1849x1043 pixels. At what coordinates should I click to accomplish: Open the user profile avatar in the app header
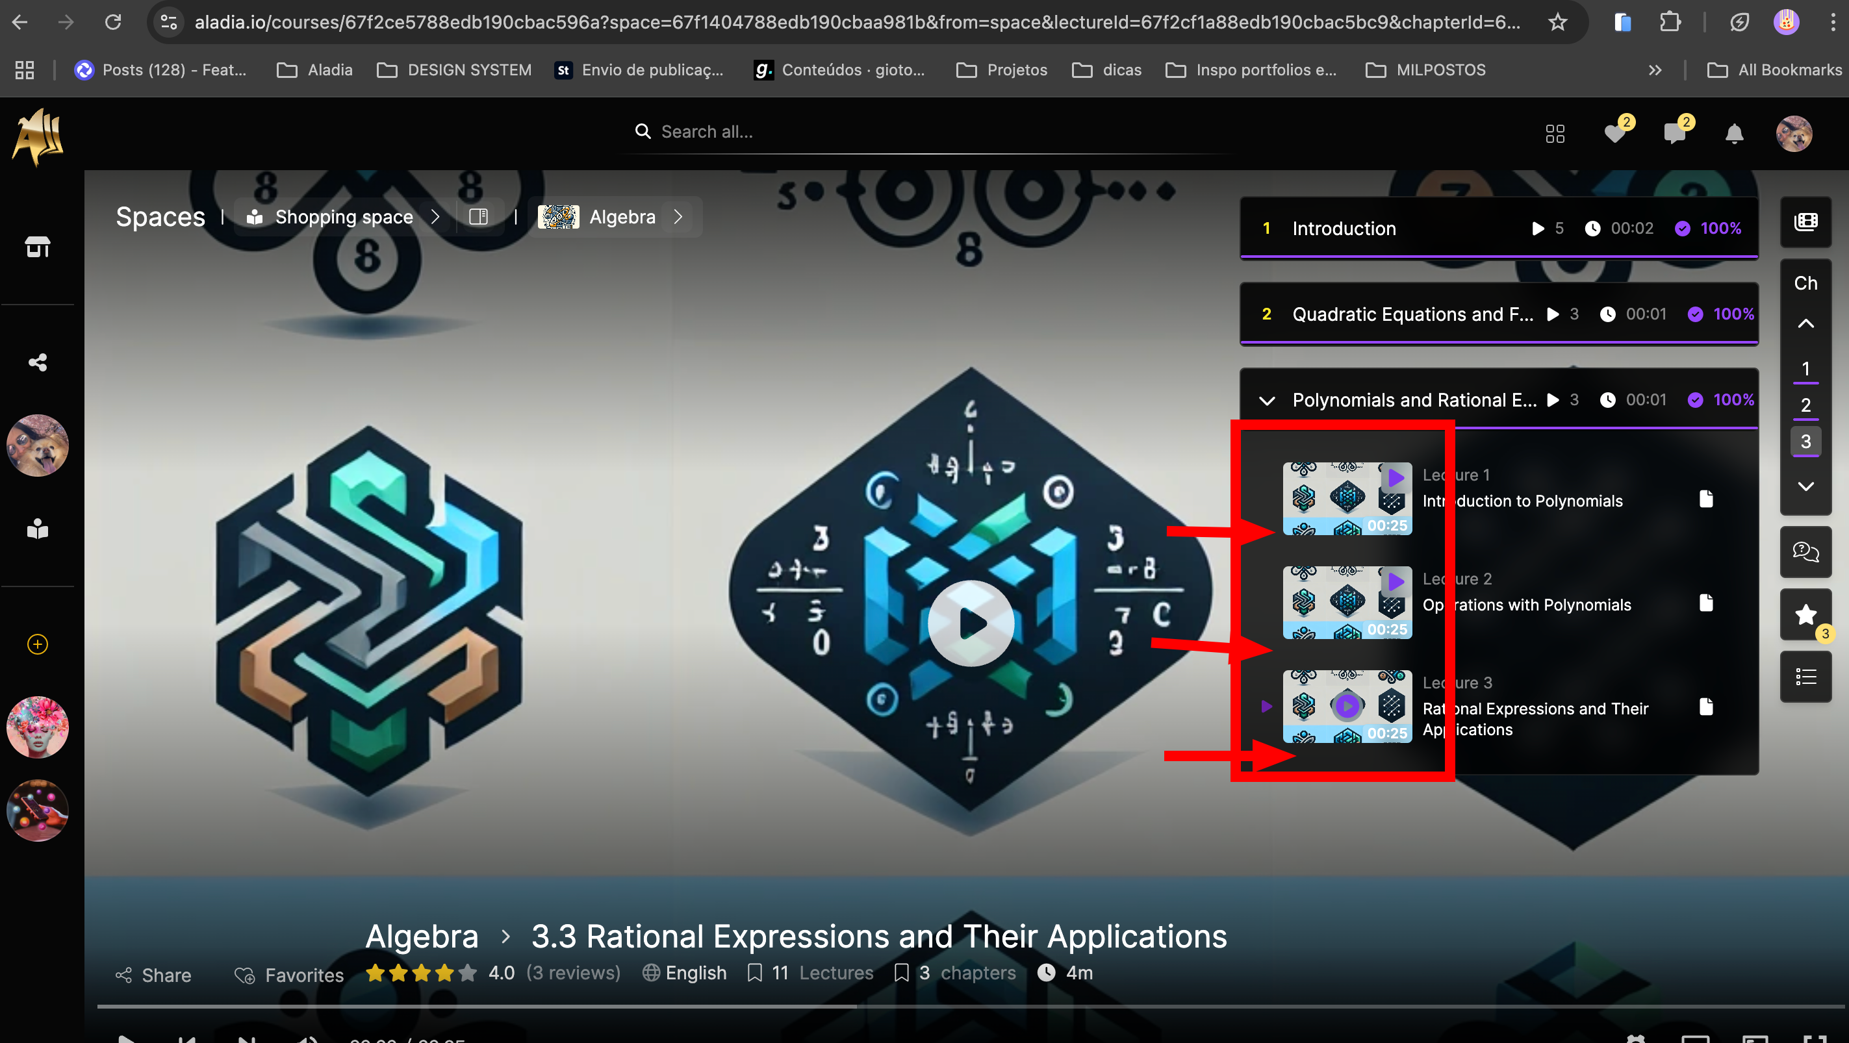[x=1794, y=133]
